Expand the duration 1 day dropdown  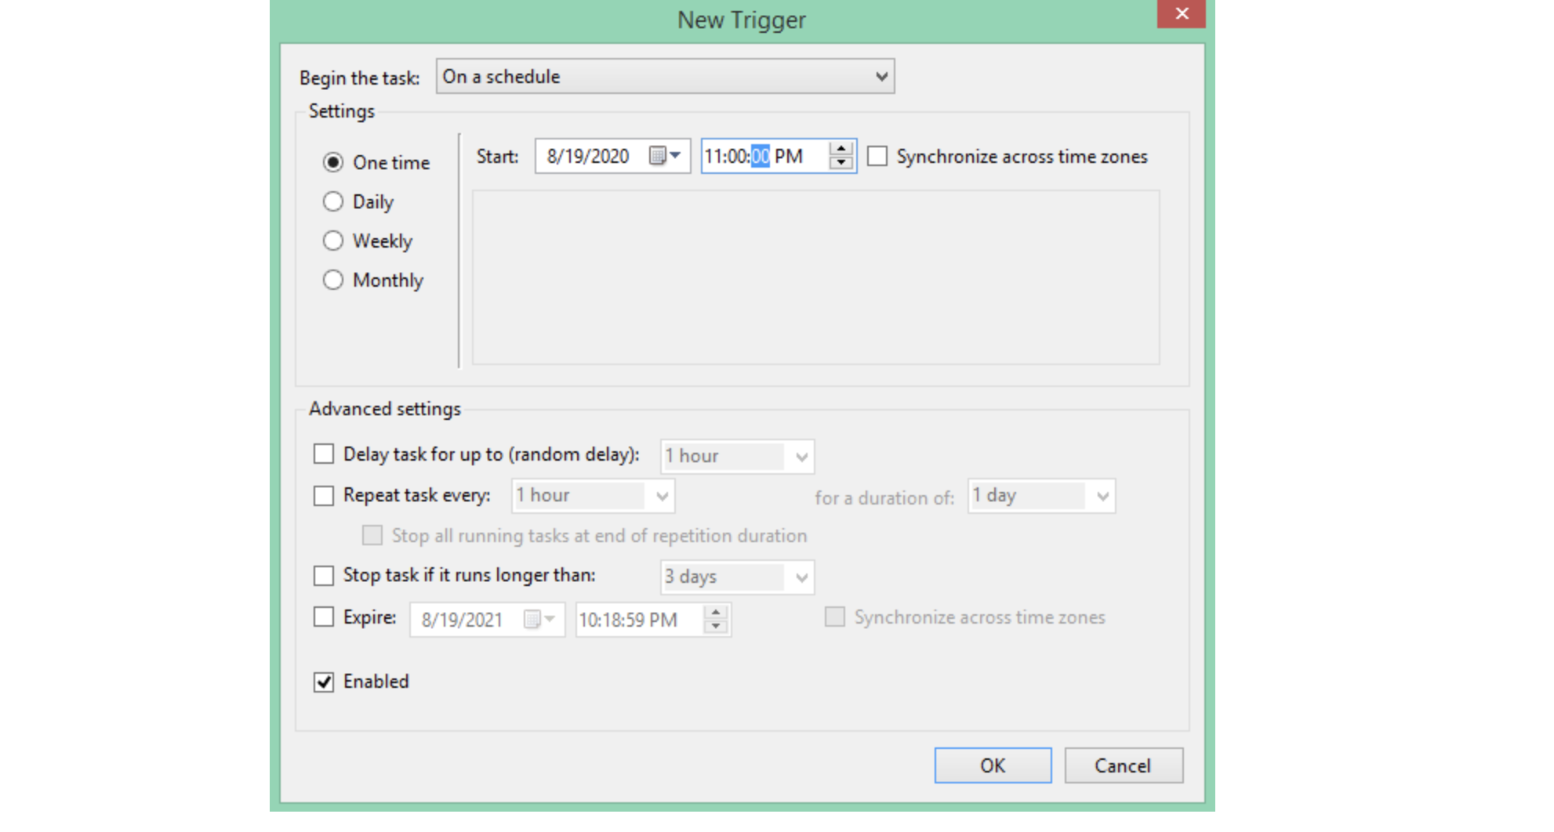(1102, 496)
